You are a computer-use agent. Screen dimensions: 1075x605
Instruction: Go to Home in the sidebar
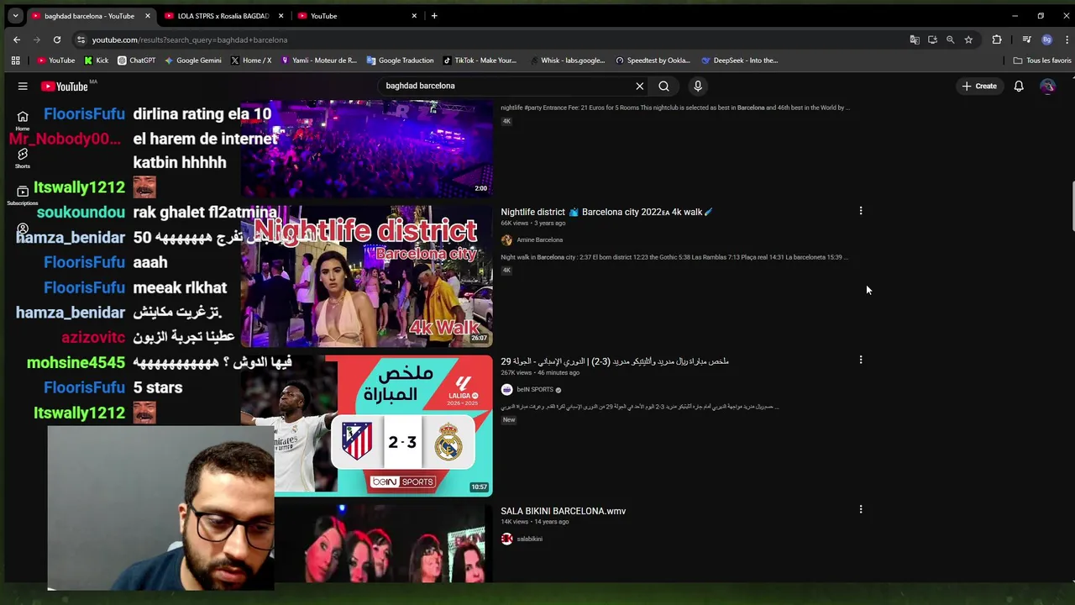click(x=23, y=120)
